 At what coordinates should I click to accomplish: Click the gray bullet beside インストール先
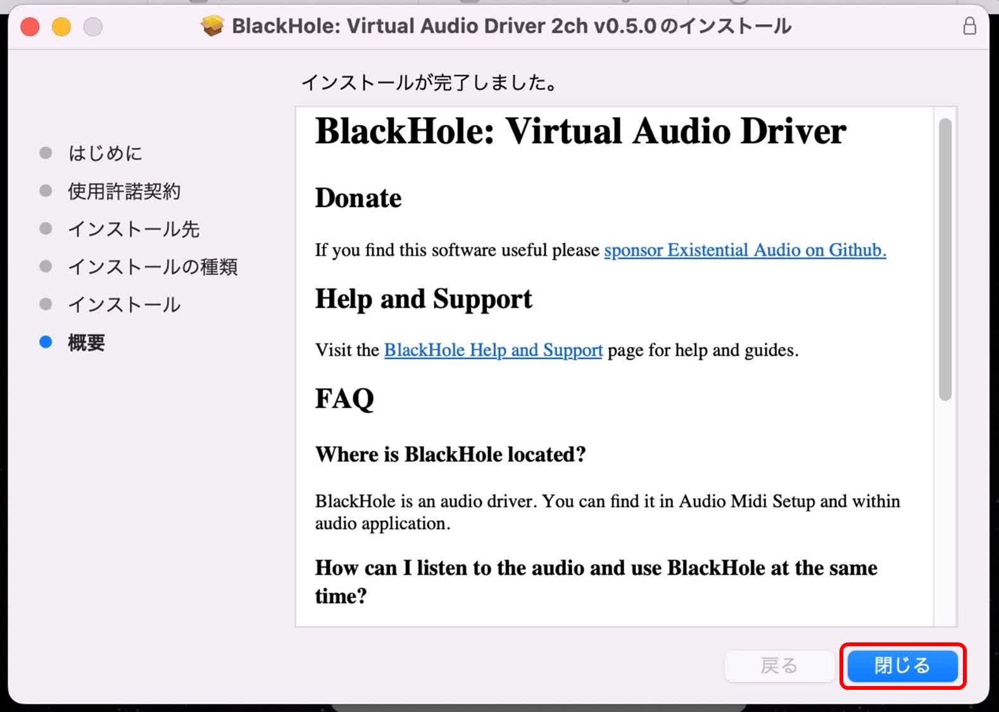[46, 228]
